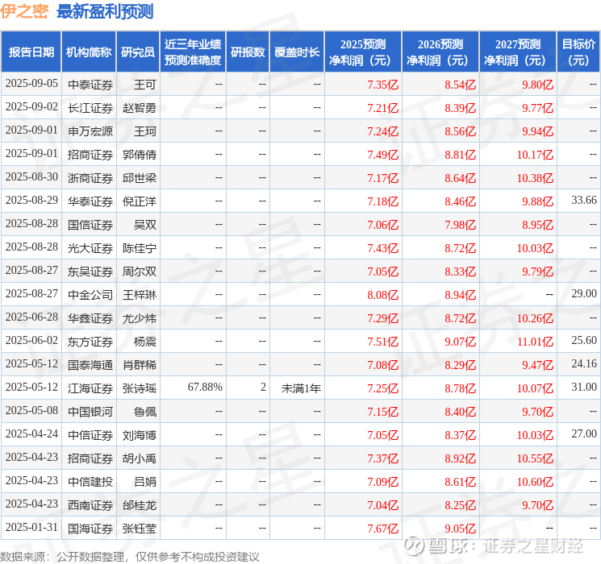Click the 研究员 column header
This screenshot has width=601, height=564.
coord(138,52)
